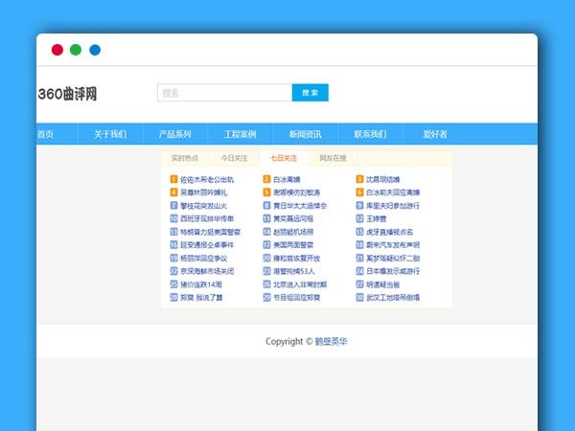The image size is (575, 431).
Task: Open 关于我们 in the navigation bar
Action: tap(110, 134)
